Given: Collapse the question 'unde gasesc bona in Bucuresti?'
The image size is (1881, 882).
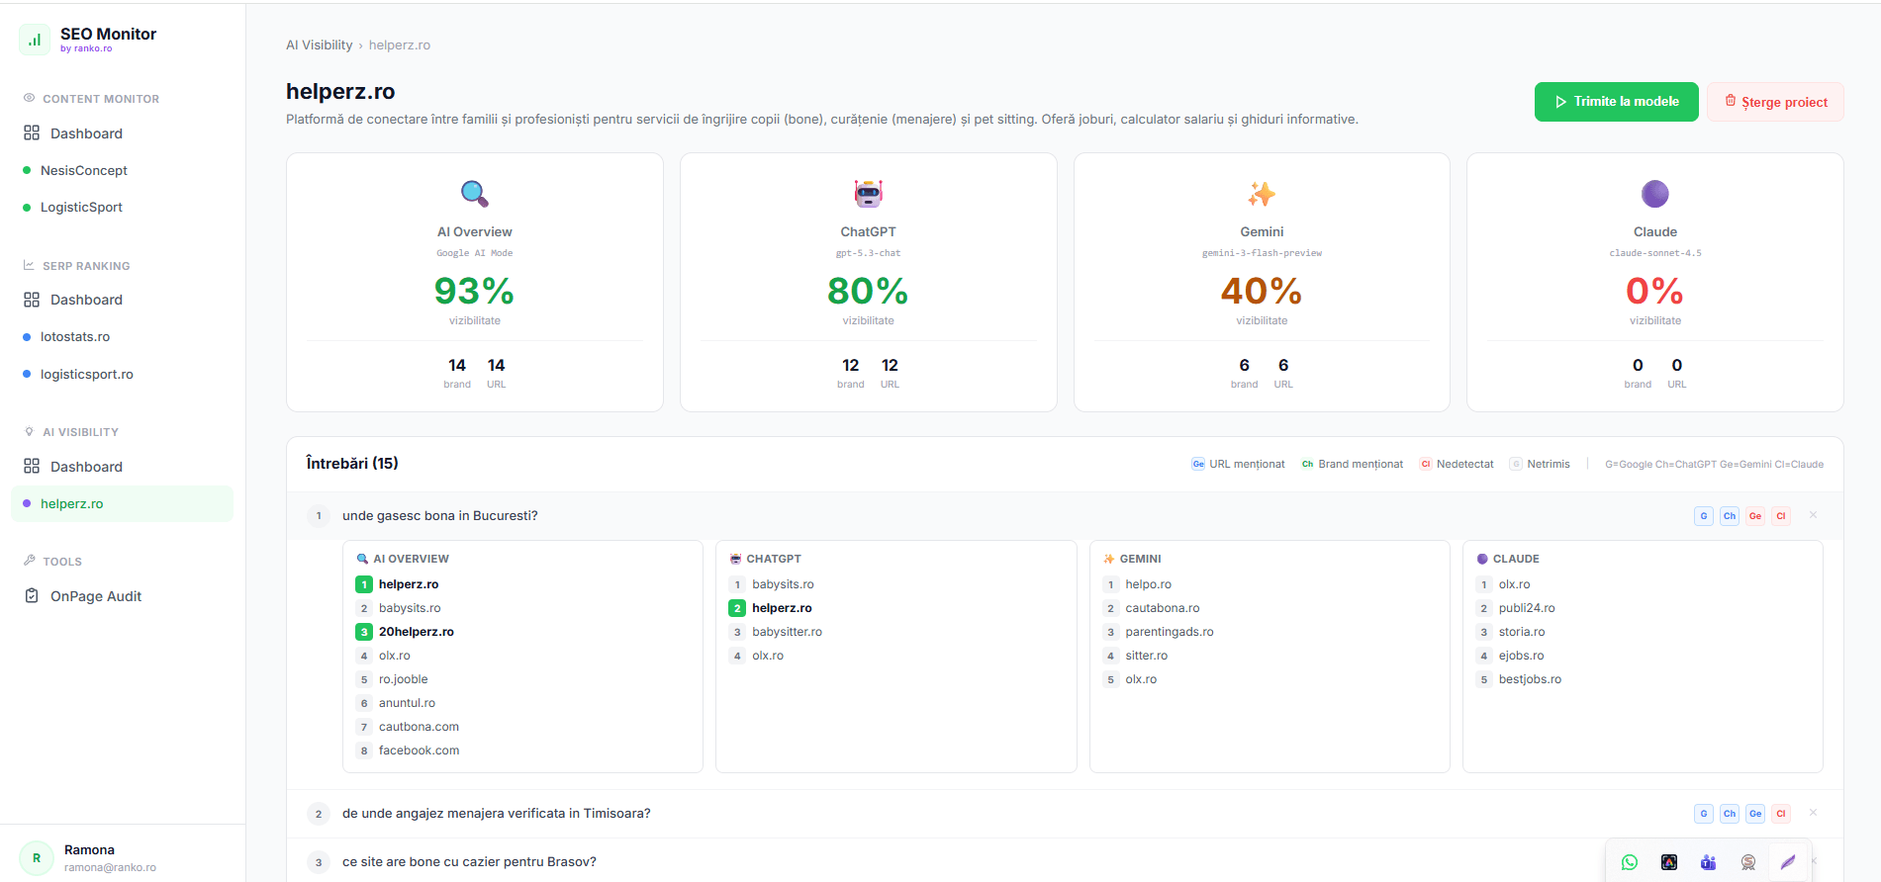Looking at the screenshot, I should (x=440, y=516).
